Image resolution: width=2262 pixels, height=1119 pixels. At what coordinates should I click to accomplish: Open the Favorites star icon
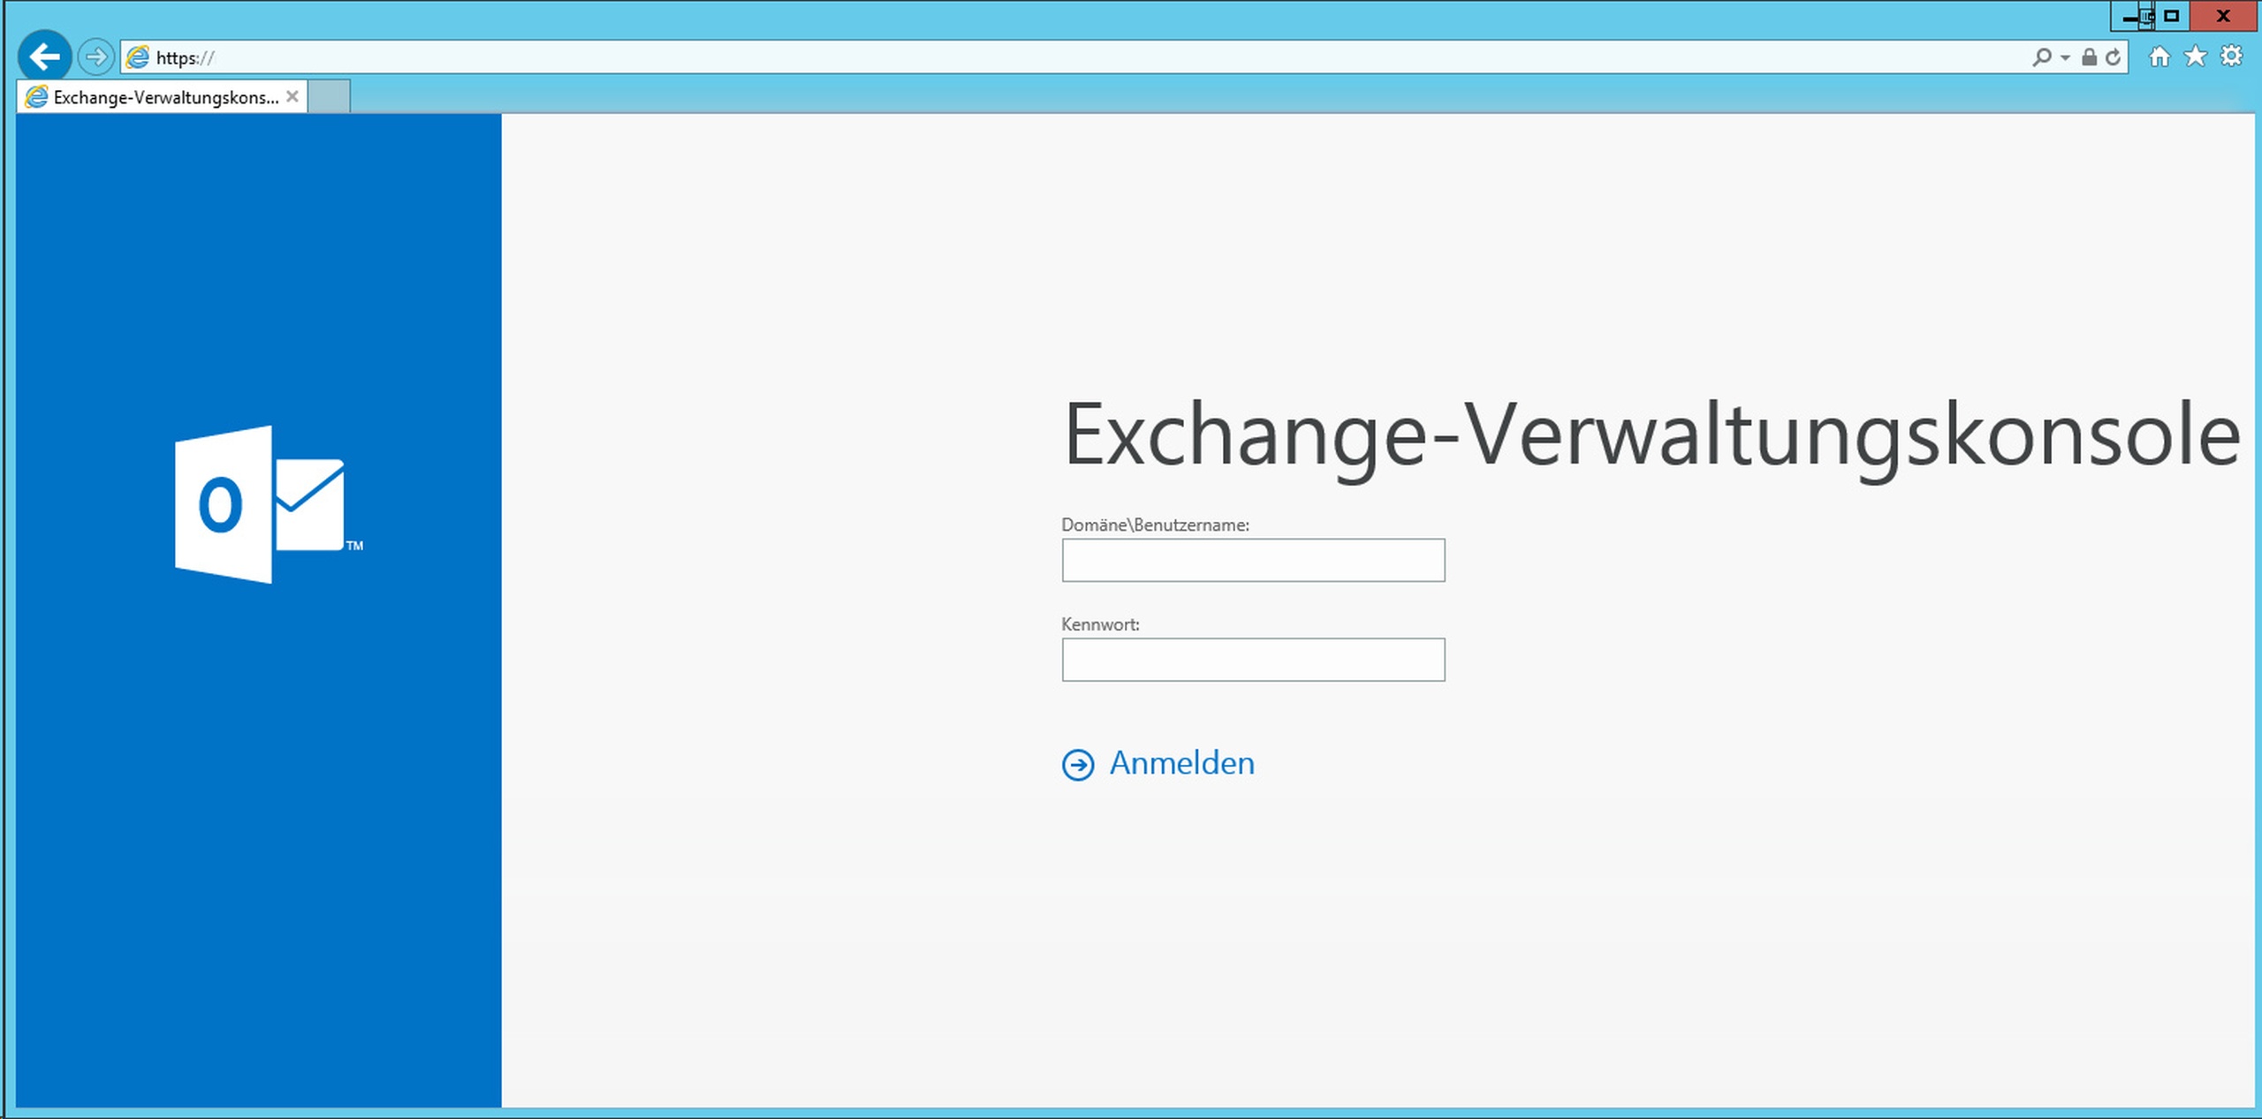pyautogui.click(x=2196, y=57)
